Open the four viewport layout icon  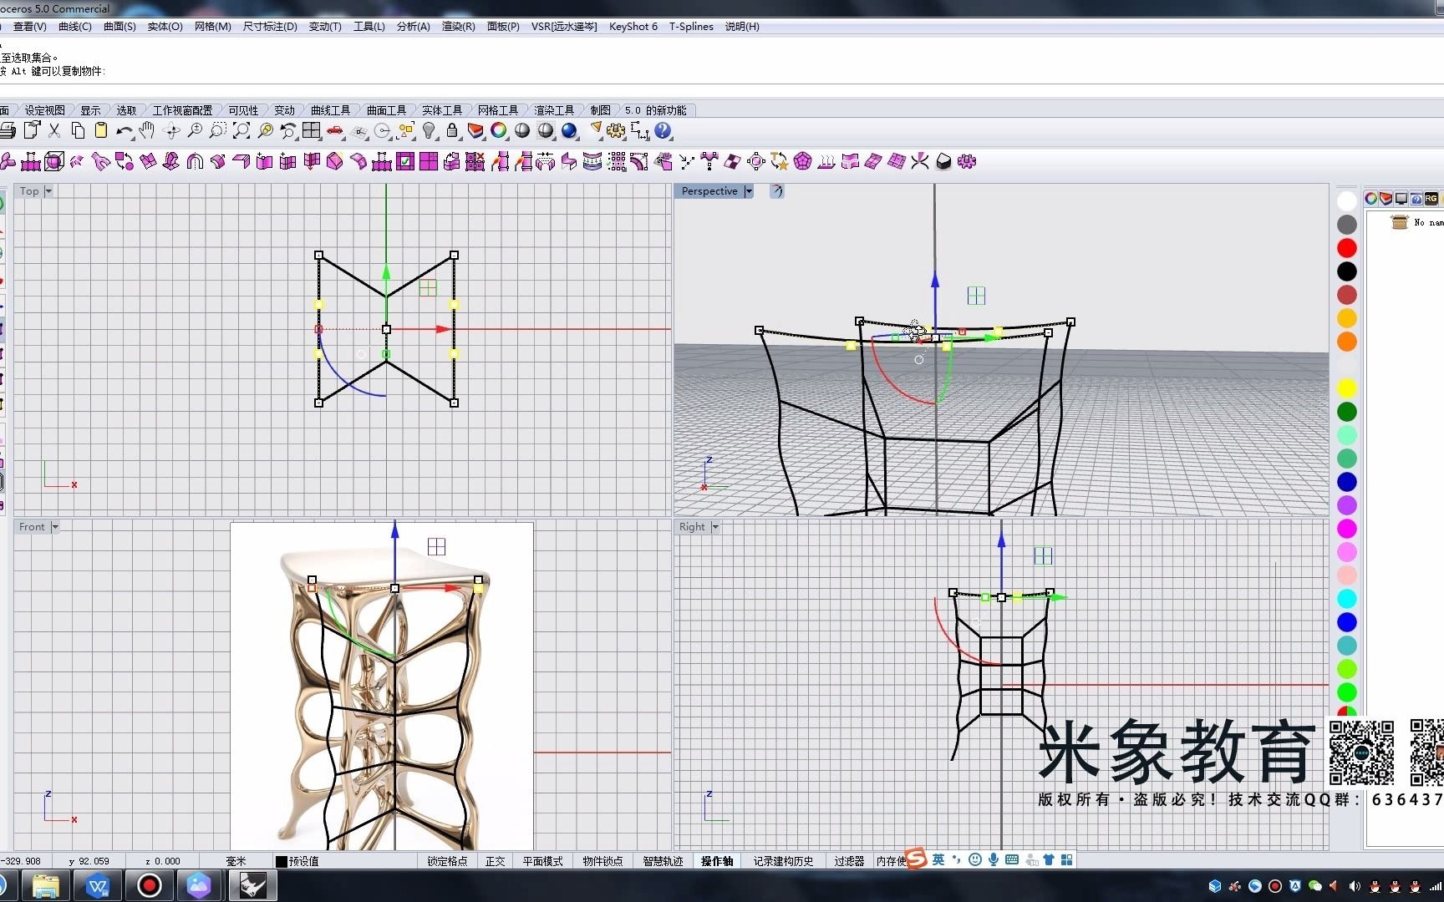(x=310, y=131)
